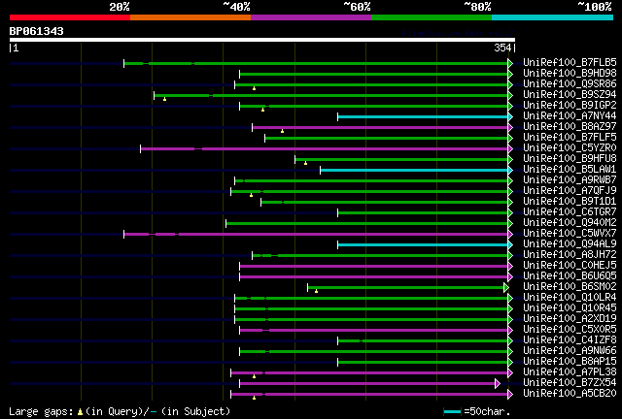
Task: Click the yellow gap marker under A7QFJ9 alignment
Action: point(251,195)
